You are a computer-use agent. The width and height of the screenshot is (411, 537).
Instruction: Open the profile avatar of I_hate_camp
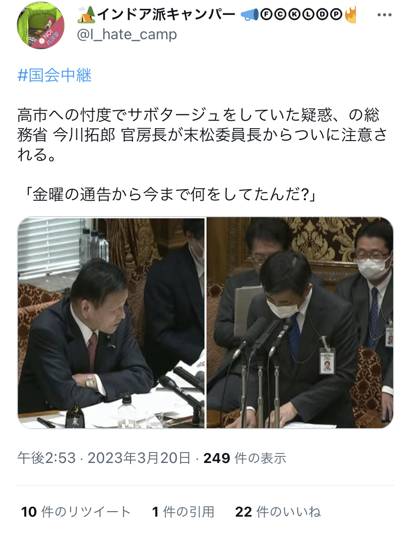point(41,25)
